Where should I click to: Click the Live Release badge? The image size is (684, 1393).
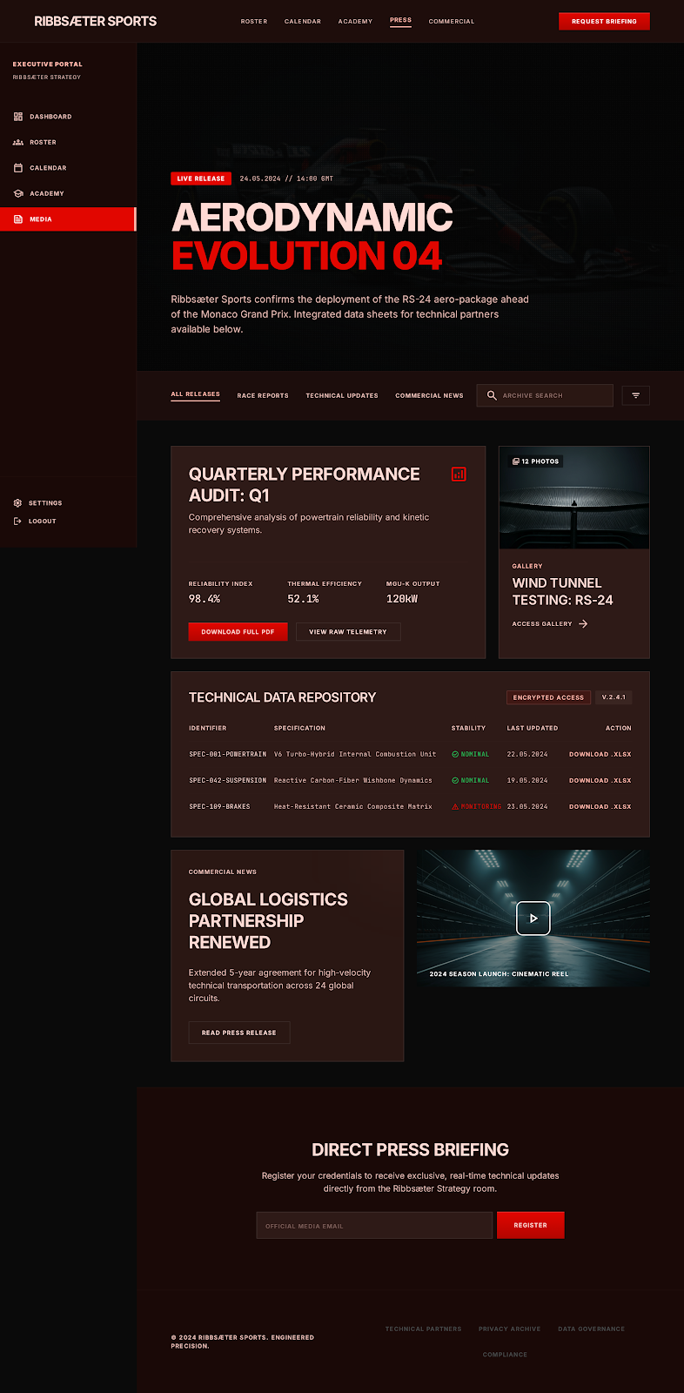coord(201,178)
